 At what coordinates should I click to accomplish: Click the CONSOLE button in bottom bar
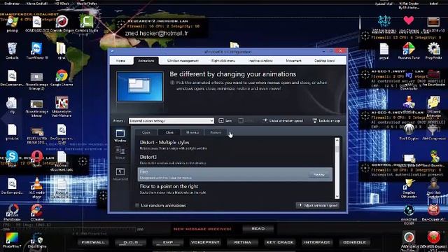click(x=355, y=242)
